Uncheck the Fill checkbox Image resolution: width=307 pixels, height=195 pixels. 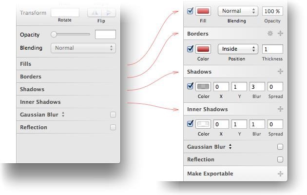(x=190, y=11)
